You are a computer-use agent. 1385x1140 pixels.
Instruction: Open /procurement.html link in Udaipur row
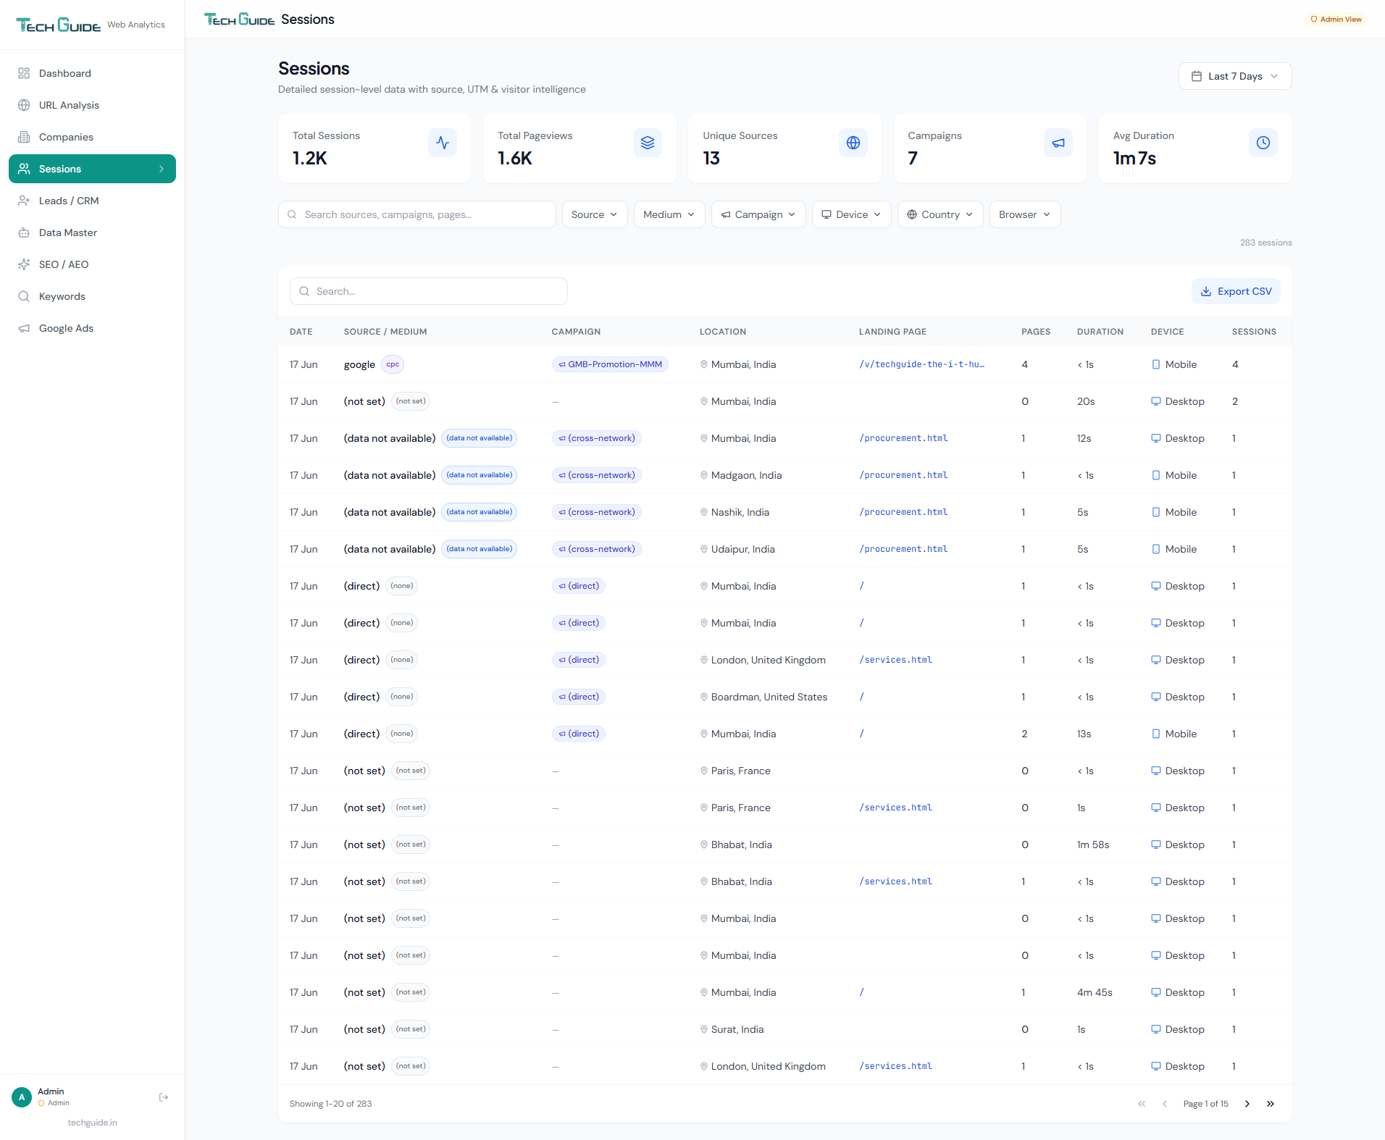[903, 549]
